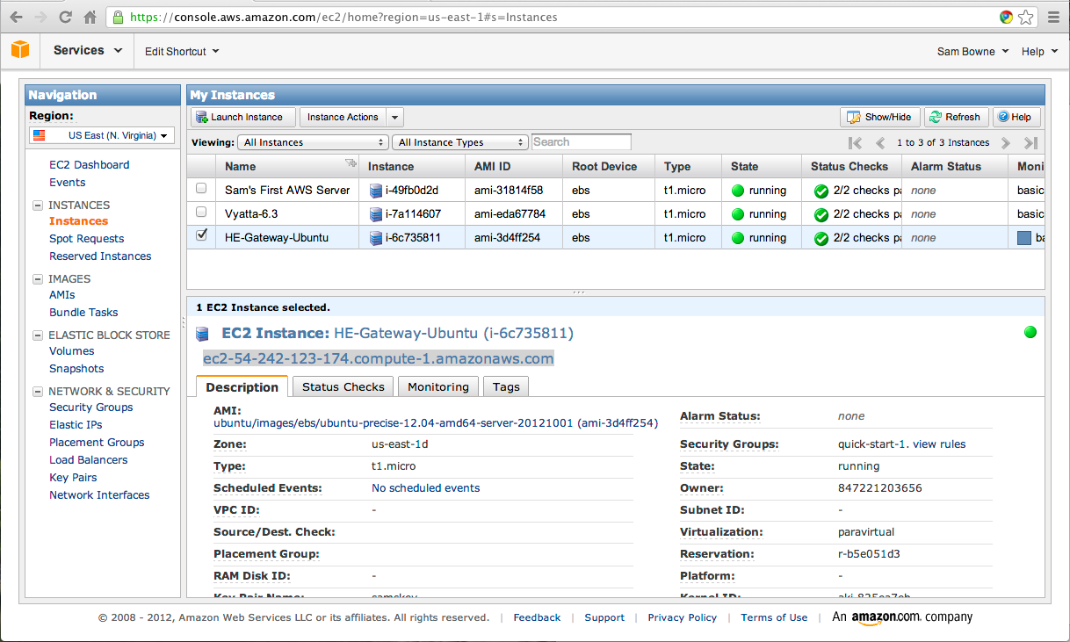Click the browser reload icon
Screen dimensions: 1070x642
point(66,17)
